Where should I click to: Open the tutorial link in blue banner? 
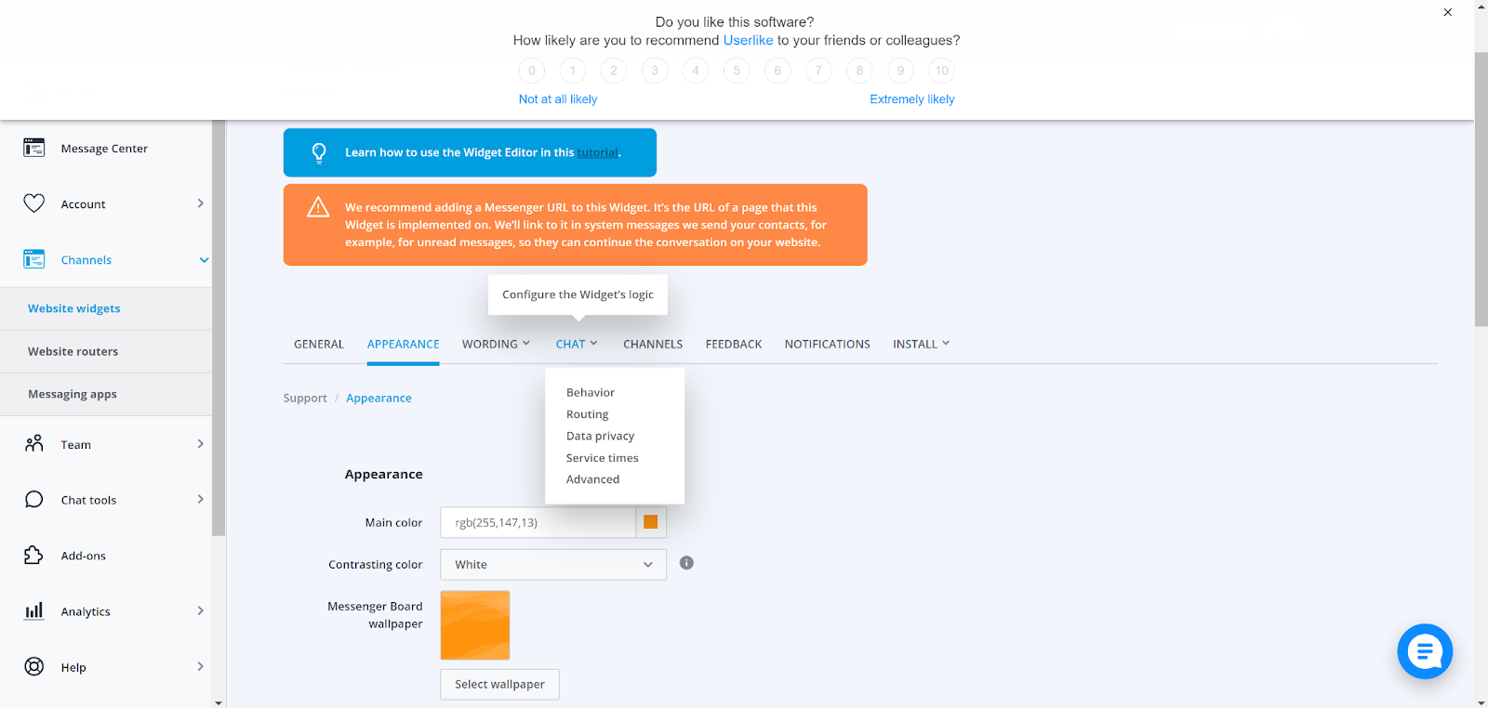point(597,152)
